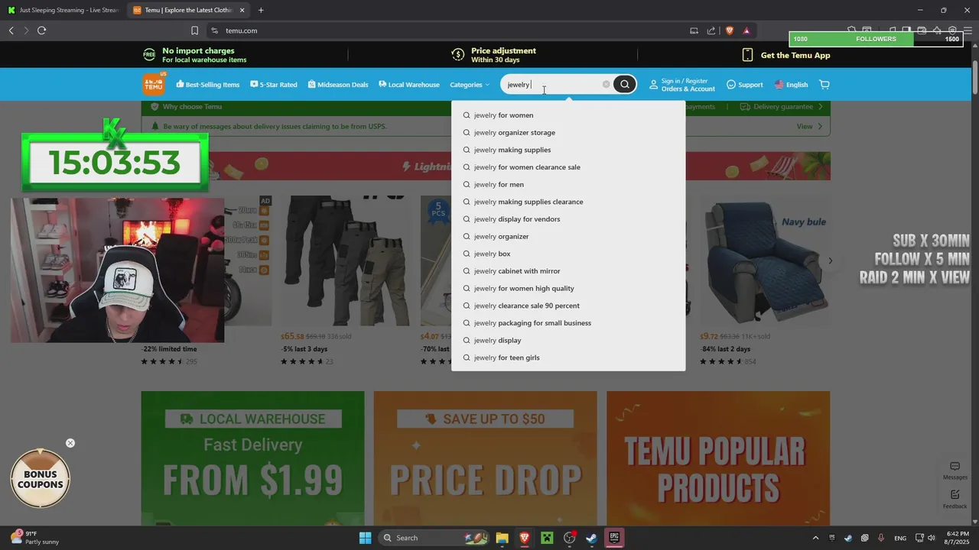979x550 pixels.
Task: Open the Messages side button
Action: click(955, 471)
